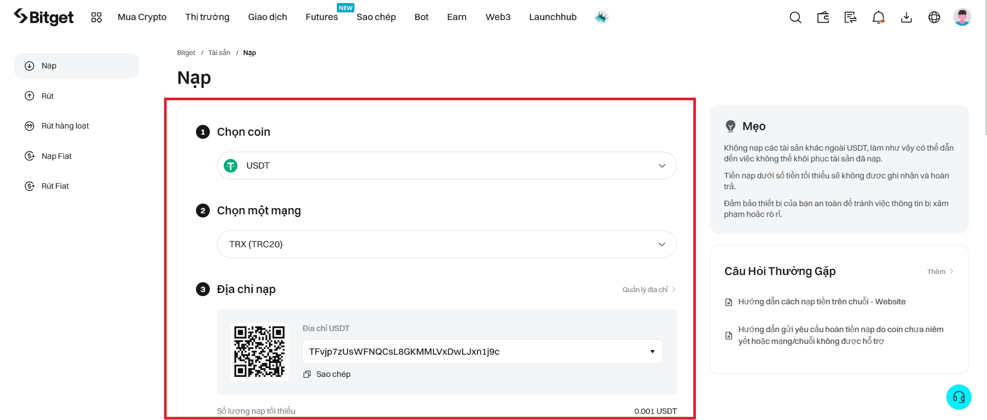Open the deposit address selector arrow
This screenshot has width=987, height=420.
(652, 352)
